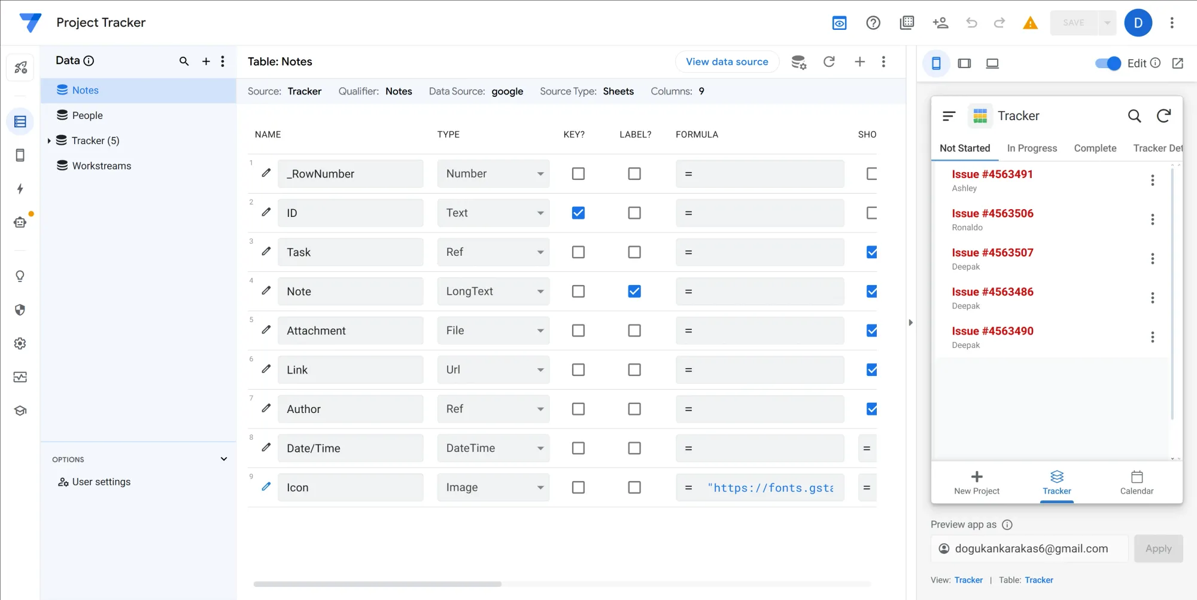Click the View data source button

[x=727, y=62]
